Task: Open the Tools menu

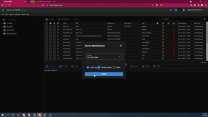Action: tap(23, 14)
